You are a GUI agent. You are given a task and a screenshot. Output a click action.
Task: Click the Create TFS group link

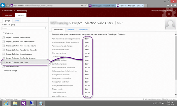pos(9,25)
